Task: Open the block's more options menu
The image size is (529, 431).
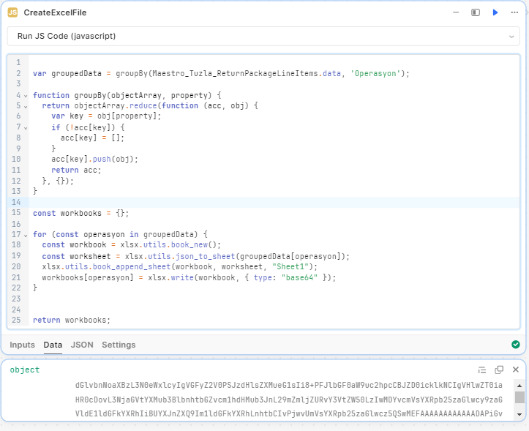Action: coord(514,12)
